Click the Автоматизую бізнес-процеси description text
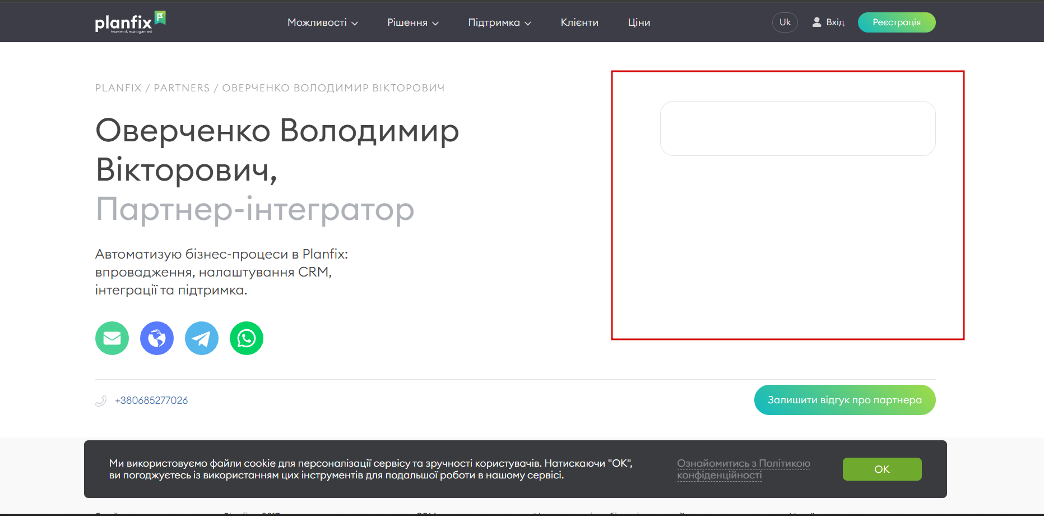1044x516 pixels. tap(222, 272)
